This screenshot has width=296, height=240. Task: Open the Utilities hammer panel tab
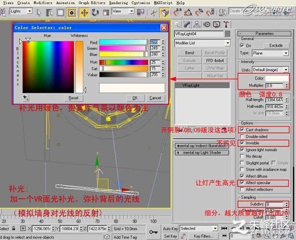pyautogui.click(x=226, y=24)
